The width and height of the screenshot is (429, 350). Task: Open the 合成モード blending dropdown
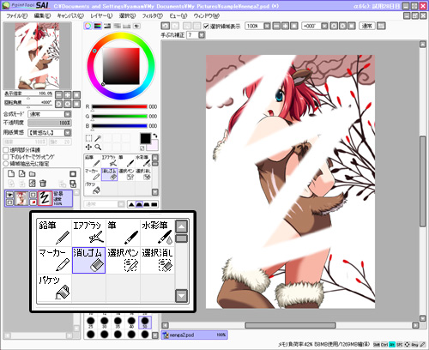[x=68, y=114]
